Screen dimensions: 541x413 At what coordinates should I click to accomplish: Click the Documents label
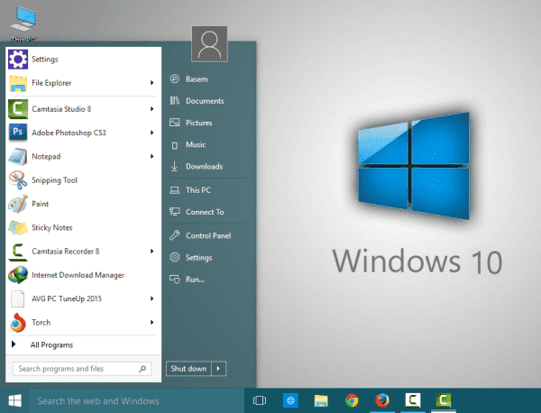[205, 101]
